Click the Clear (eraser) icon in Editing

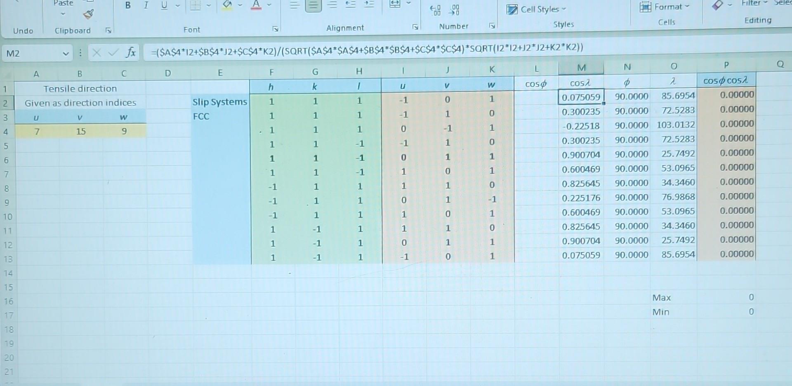[x=717, y=5]
